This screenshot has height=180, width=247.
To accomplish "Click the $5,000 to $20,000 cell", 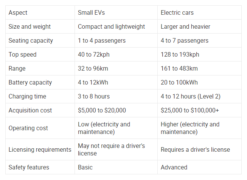I will (116, 110).
